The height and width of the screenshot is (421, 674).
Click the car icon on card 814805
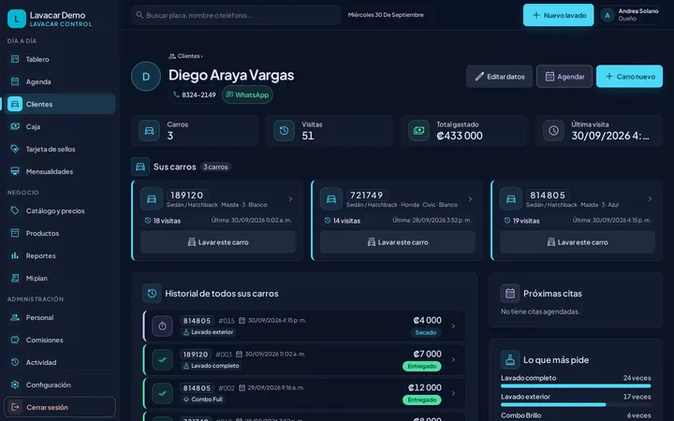[x=511, y=199]
